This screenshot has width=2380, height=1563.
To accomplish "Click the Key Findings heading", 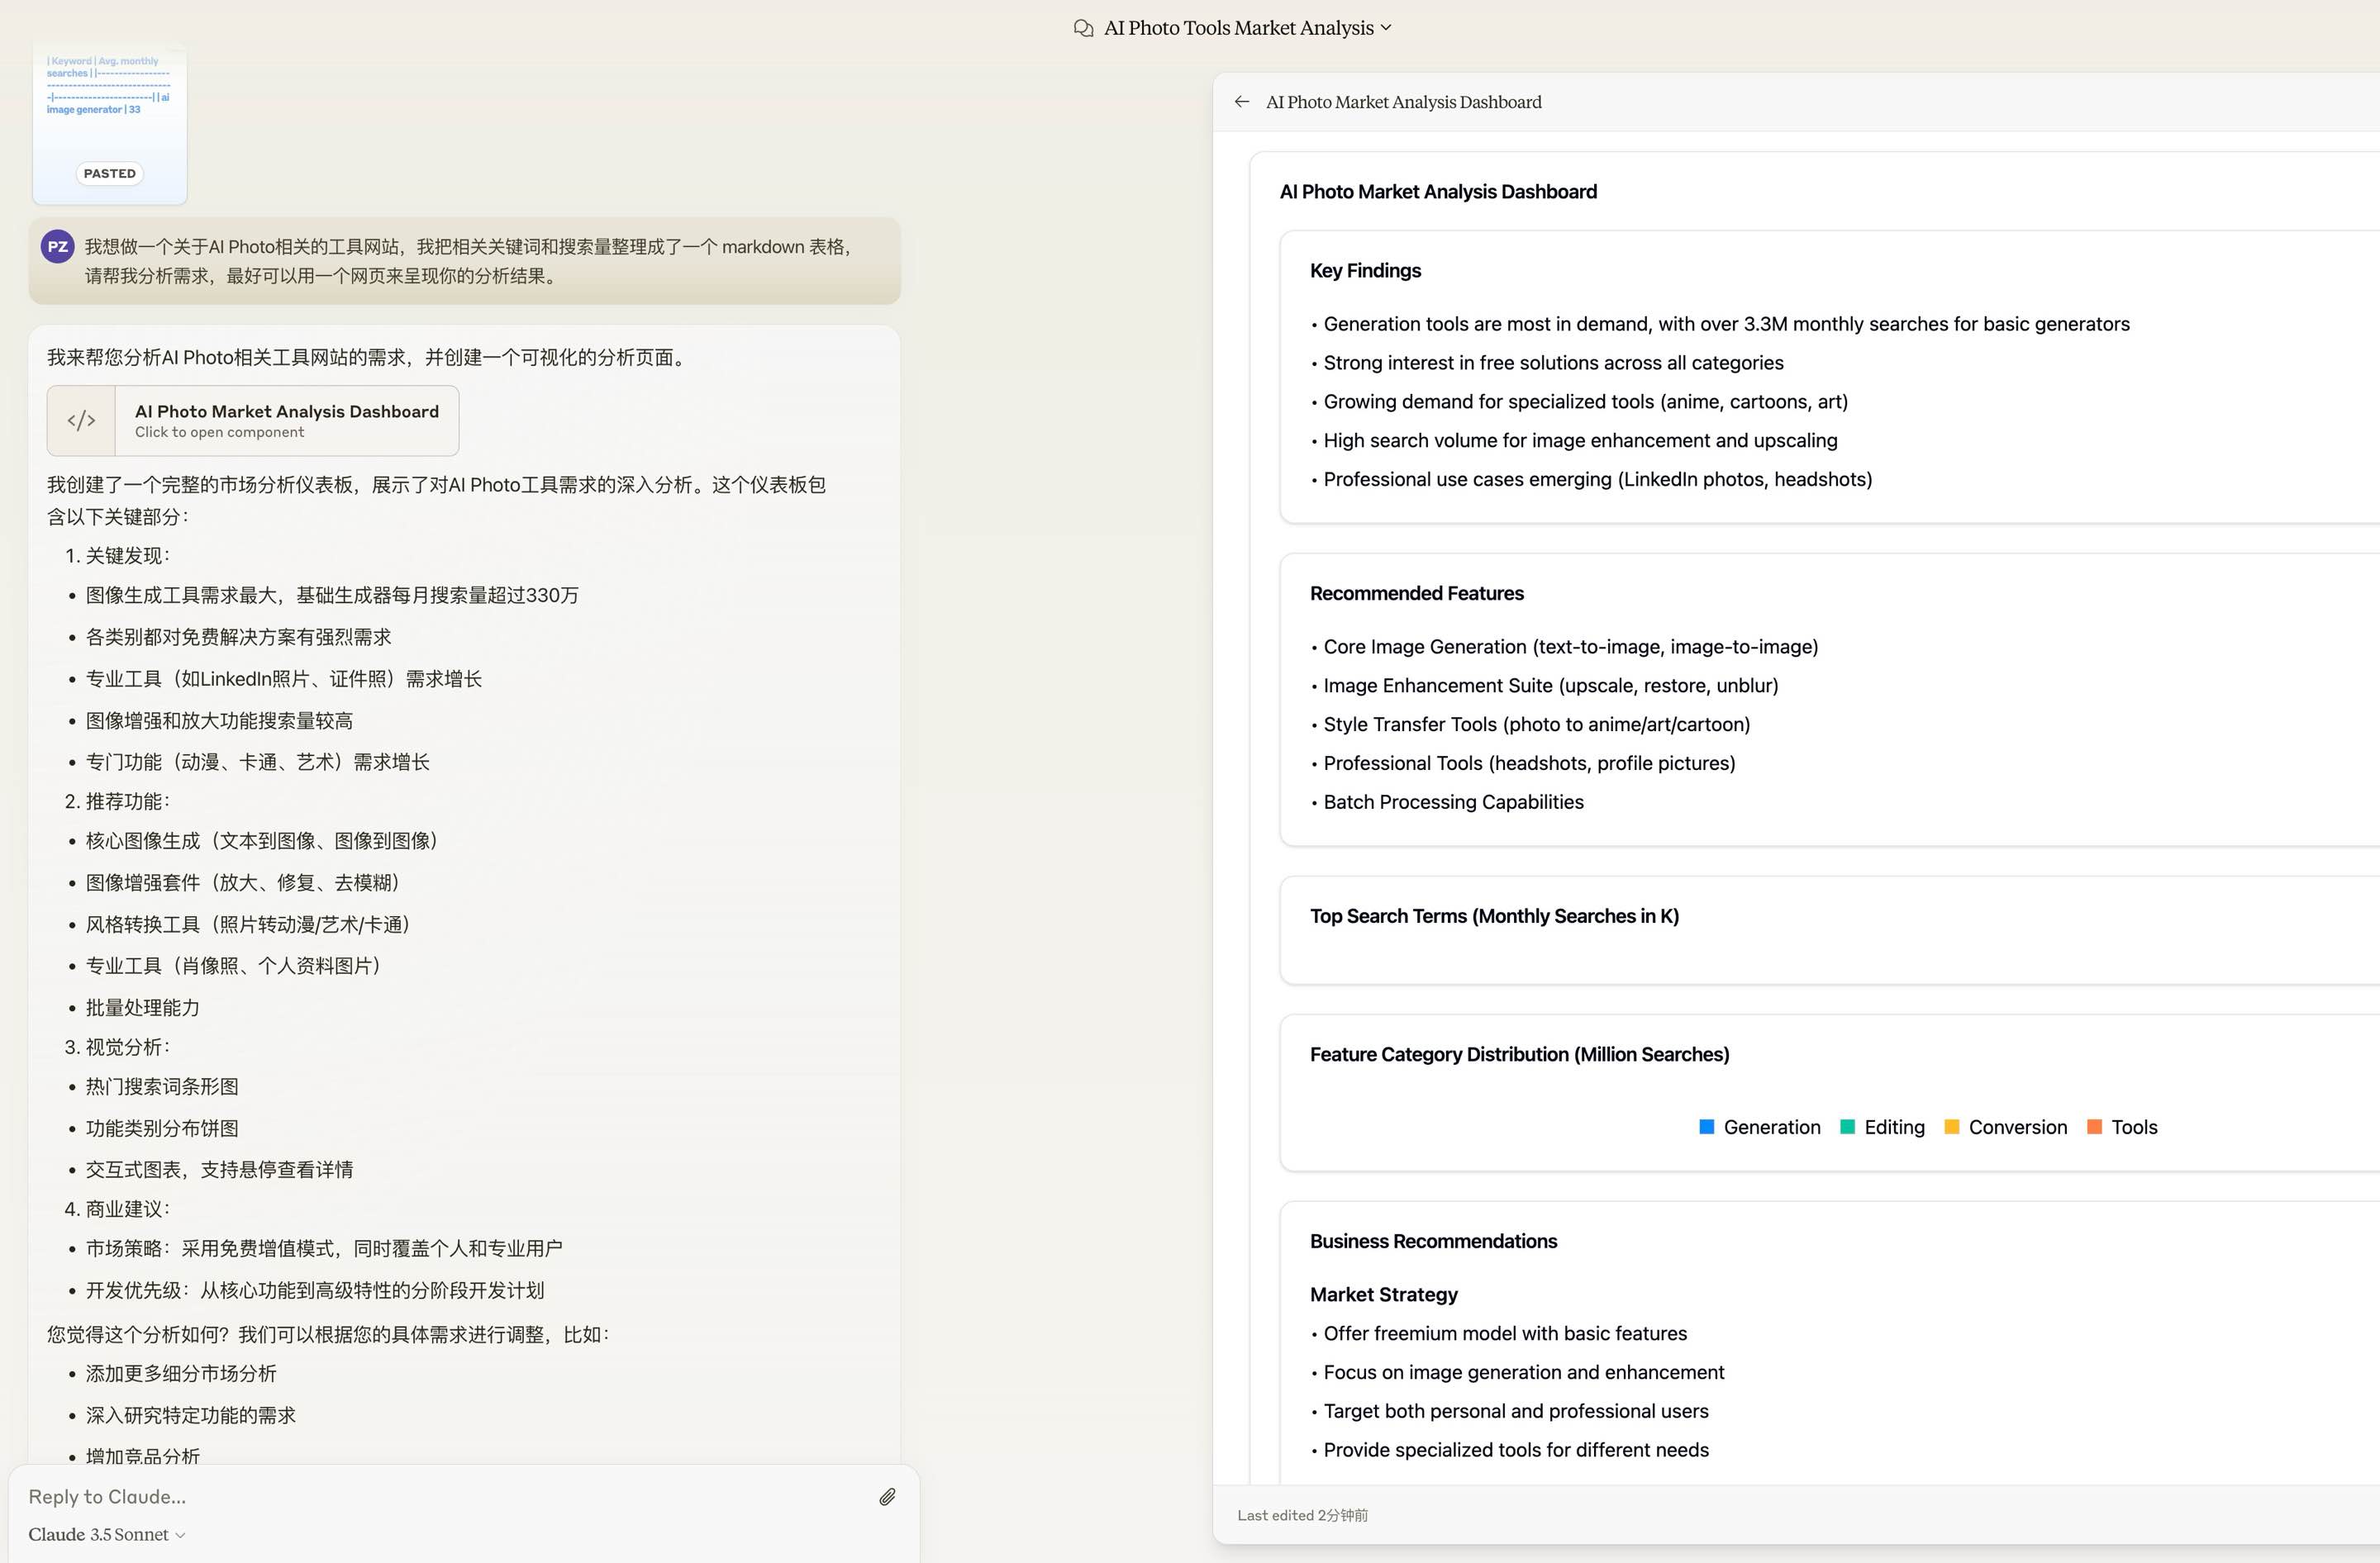I will pos(1365,271).
